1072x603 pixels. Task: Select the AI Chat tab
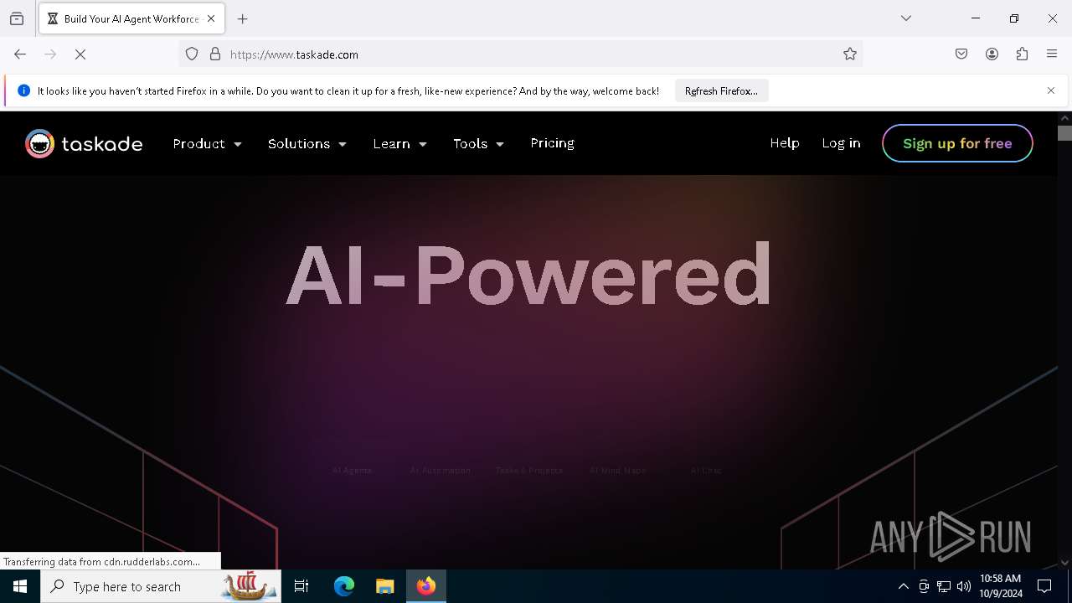pos(706,471)
